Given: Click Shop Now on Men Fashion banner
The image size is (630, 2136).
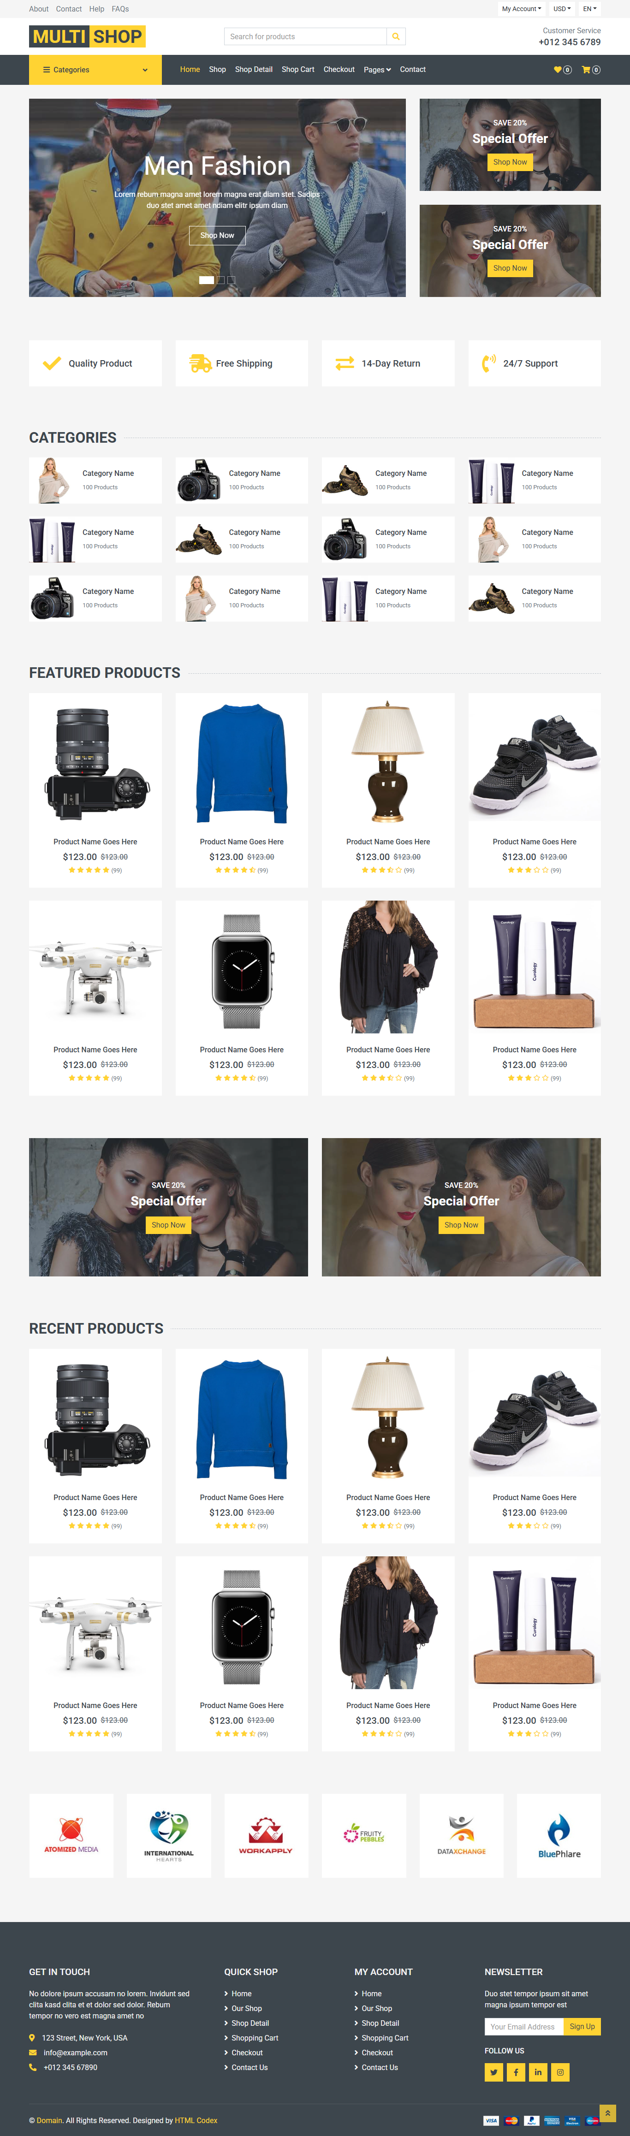Looking at the screenshot, I should [x=217, y=236].
